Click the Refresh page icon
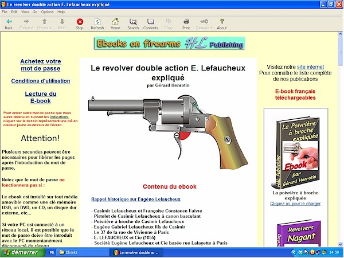 [x=97, y=22]
